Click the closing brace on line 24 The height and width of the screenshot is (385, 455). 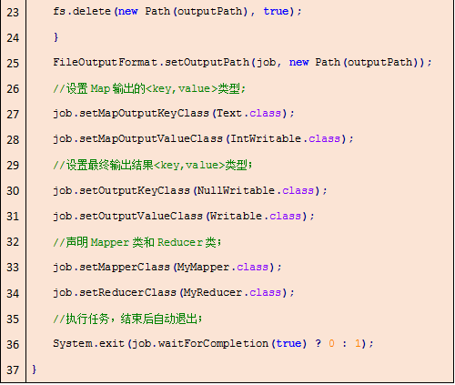(x=56, y=37)
